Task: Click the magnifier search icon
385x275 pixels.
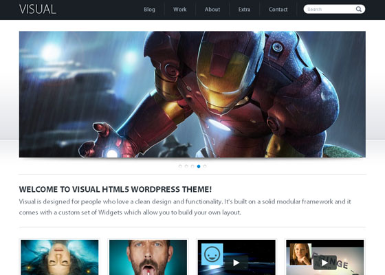Action: click(358, 9)
